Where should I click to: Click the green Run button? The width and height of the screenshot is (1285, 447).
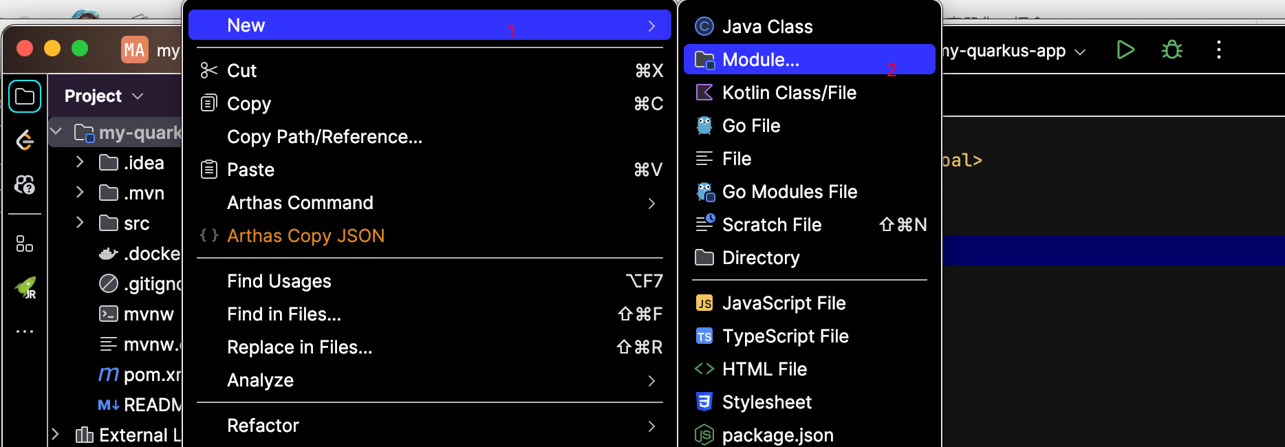(x=1125, y=50)
